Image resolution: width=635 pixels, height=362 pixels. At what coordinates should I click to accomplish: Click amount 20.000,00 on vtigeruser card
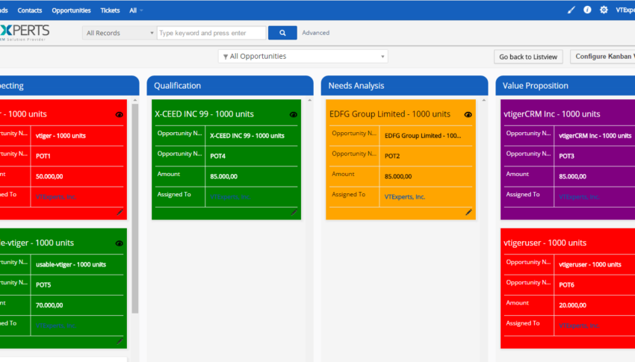(572, 305)
